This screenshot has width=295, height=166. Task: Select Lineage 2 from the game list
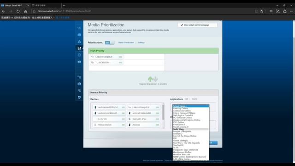[x=190, y=134]
